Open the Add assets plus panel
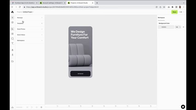Screen dimensions: 196x110 click(12, 18)
